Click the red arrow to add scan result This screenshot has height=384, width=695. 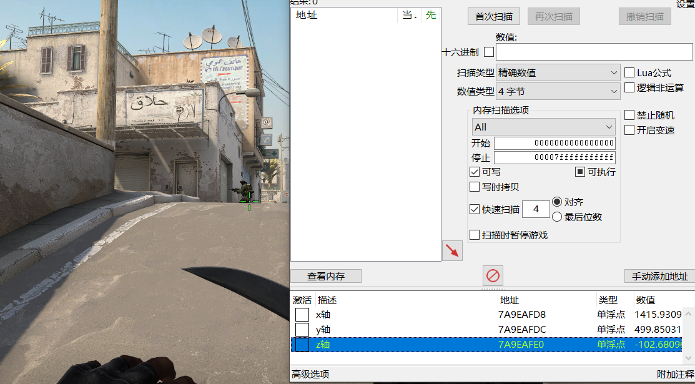(x=452, y=250)
